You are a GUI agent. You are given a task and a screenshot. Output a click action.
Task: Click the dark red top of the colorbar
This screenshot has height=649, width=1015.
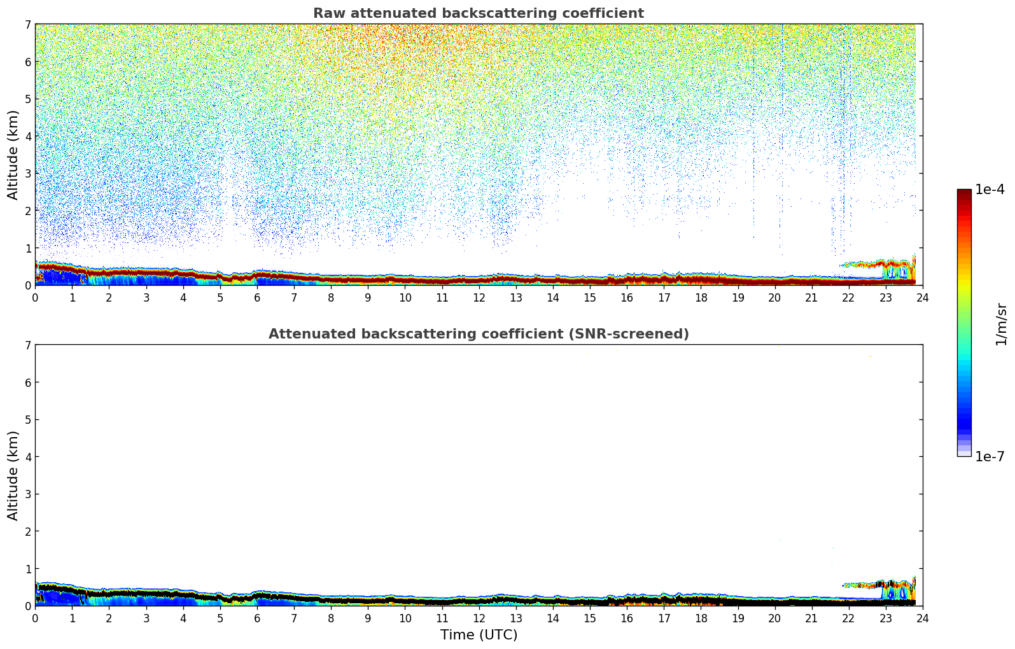(963, 193)
